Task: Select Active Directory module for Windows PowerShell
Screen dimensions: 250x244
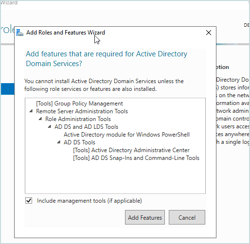Action: pyautogui.click(x=126, y=135)
